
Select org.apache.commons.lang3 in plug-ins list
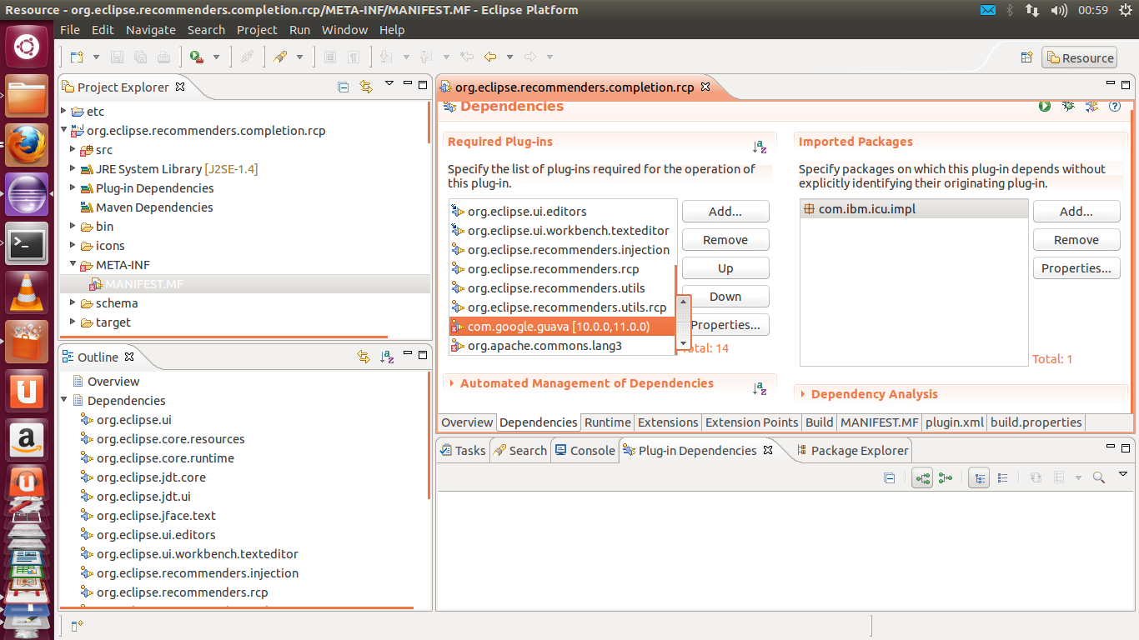click(563, 346)
